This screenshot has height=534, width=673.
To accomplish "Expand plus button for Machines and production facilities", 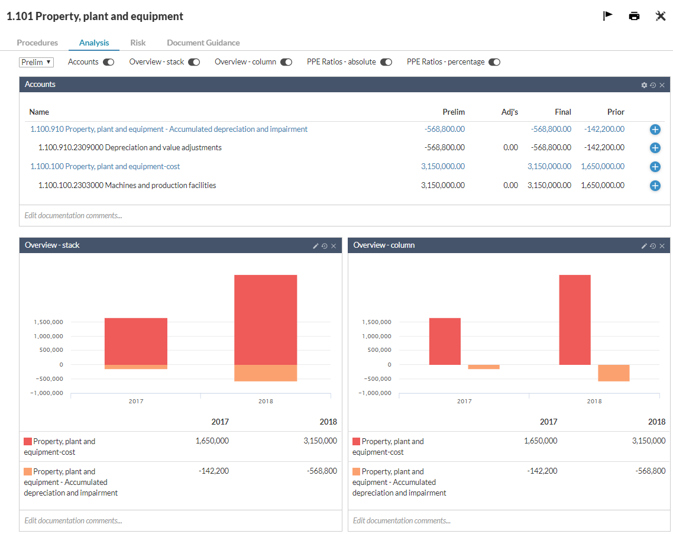I will (655, 186).
